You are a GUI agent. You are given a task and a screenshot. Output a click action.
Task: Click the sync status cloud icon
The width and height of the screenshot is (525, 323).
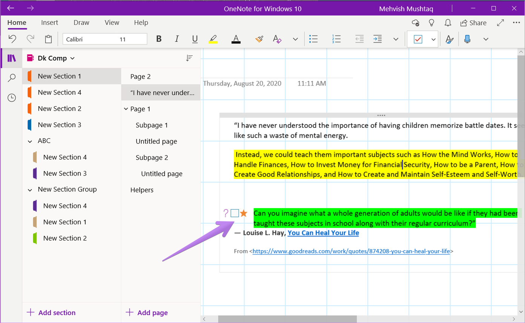415,23
